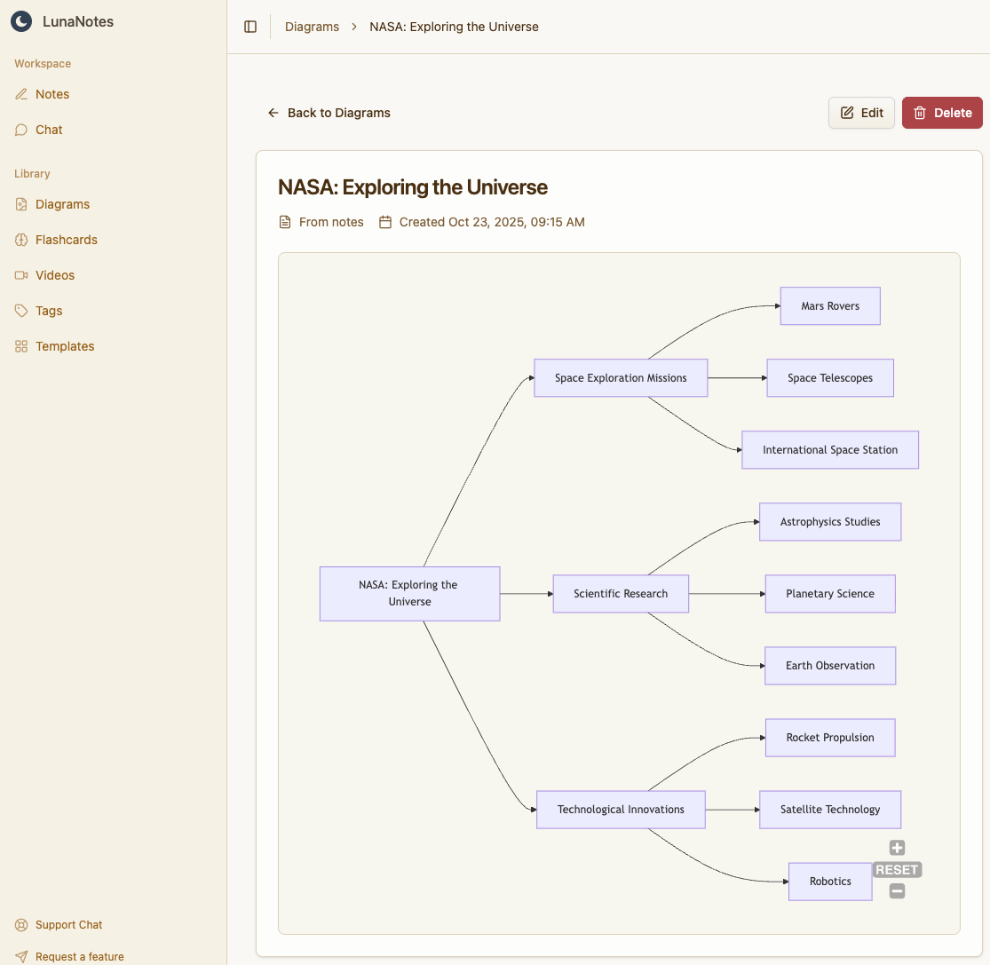The height and width of the screenshot is (965, 990).
Task: Open Chat from the sidebar
Action: [x=49, y=130]
